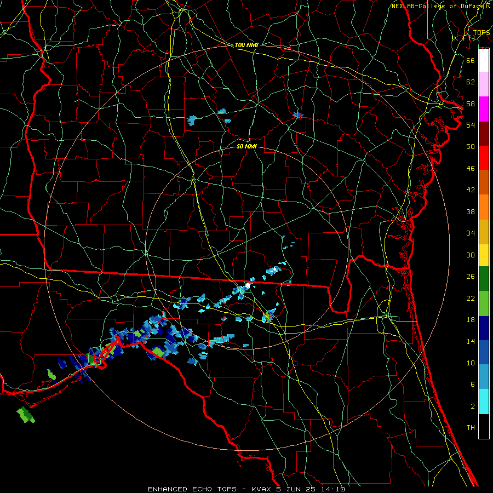
Task: Click the "ENHANCED ECHO TOPS" product title
Action: click(x=192, y=489)
